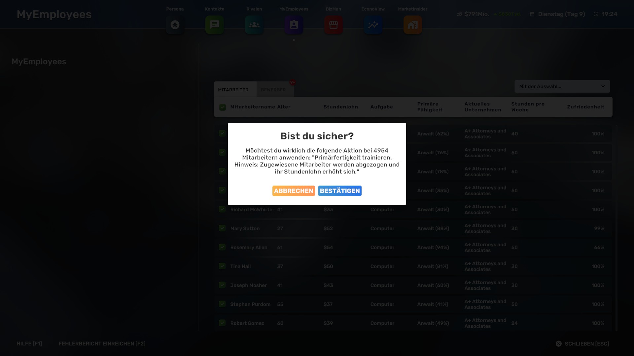Select the Mitarbeiter tab
Screen dimensions: 634x356
[x=233, y=90]
